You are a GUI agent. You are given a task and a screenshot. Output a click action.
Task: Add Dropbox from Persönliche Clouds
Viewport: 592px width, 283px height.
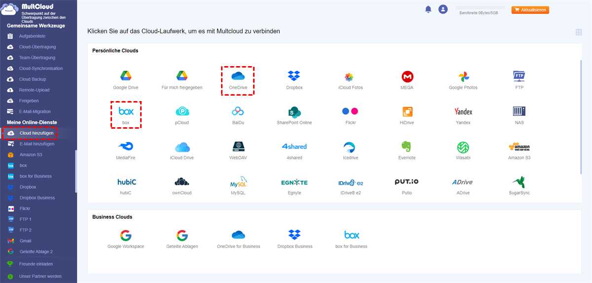pyautogui.click(x=294, y=80)
